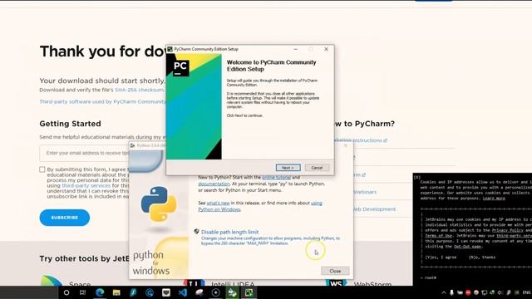Click the email address input field
The height and width of the screenshot is (299, 532).
pyautogui.click(x=85, y=153)
